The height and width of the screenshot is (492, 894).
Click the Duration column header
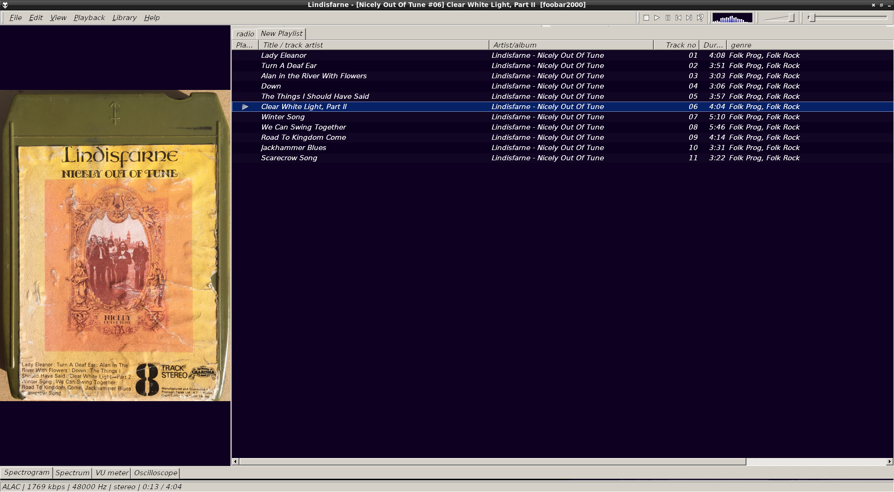pyautogui.click(x=713, y=45)
